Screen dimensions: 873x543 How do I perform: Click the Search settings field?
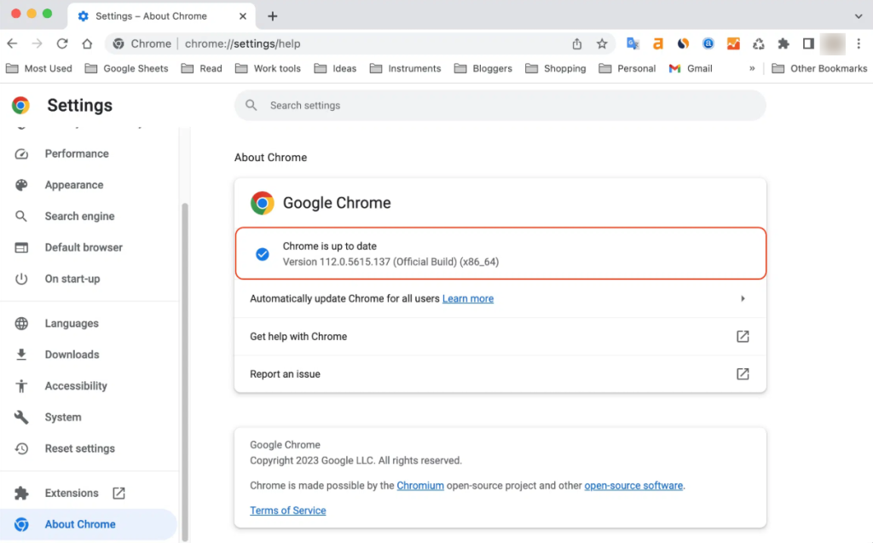pos(500,106)
